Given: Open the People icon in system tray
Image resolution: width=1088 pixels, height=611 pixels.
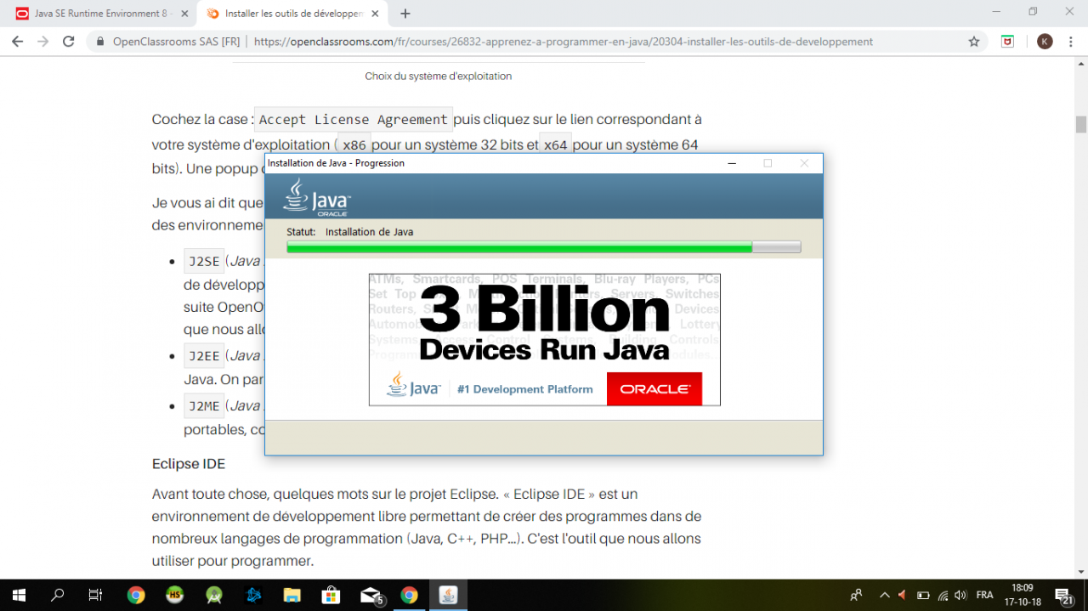Looking at the screenshot, I should [x=857, y=595].
